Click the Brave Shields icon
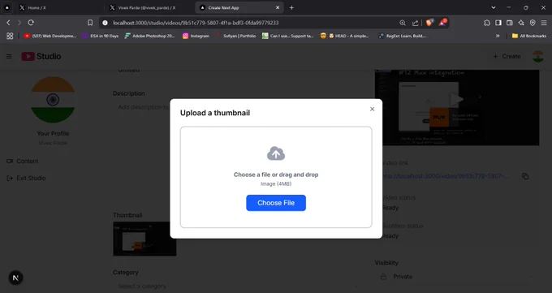Screen dimensions: 552x293 pos(429,23)
